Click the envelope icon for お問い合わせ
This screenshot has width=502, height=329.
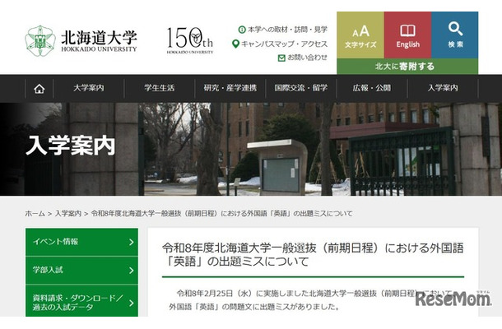[281, 58]
